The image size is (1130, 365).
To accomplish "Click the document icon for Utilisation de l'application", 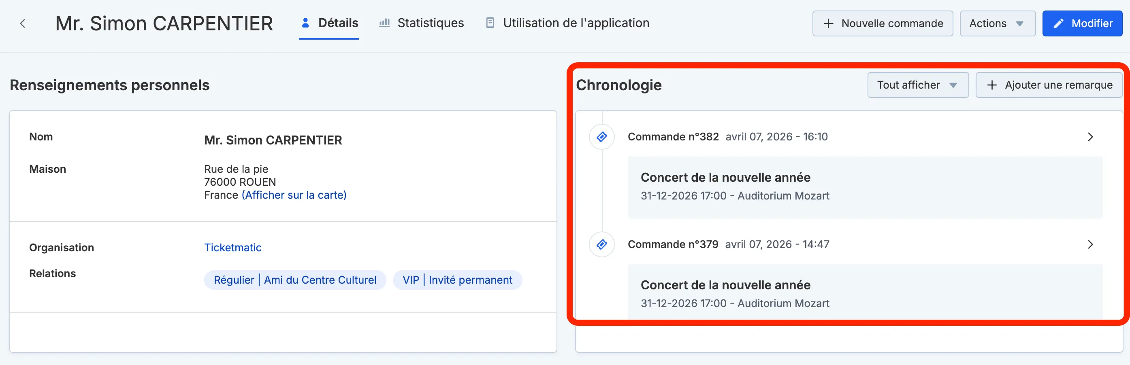I will [x=490, y=23].
